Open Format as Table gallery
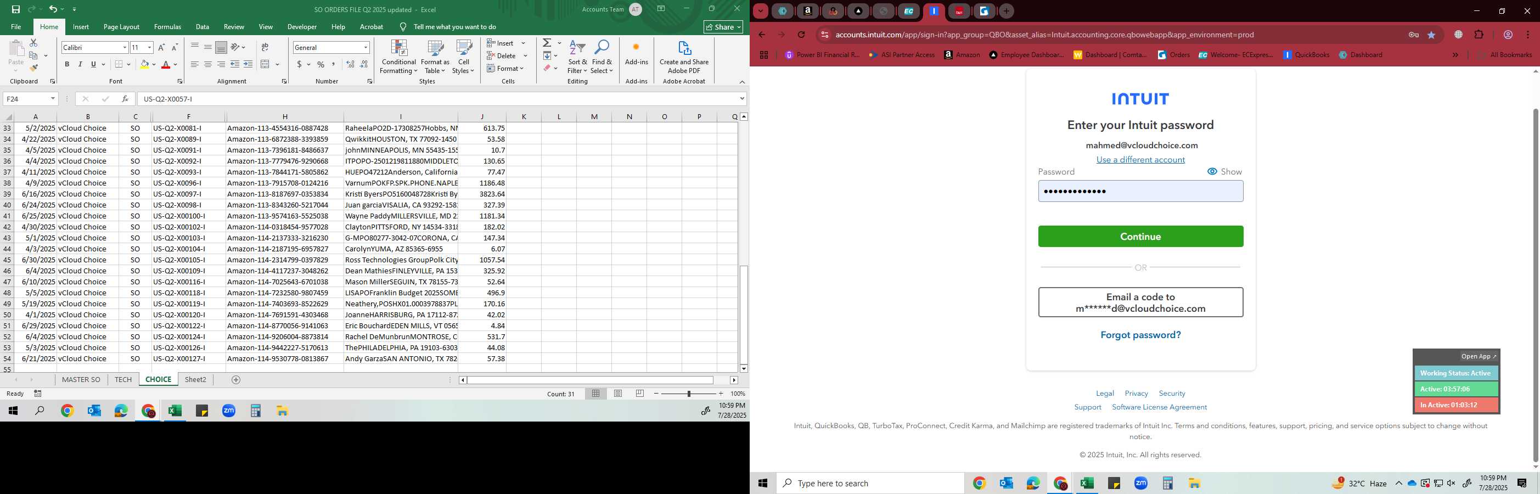 click(x=435, y=58)
